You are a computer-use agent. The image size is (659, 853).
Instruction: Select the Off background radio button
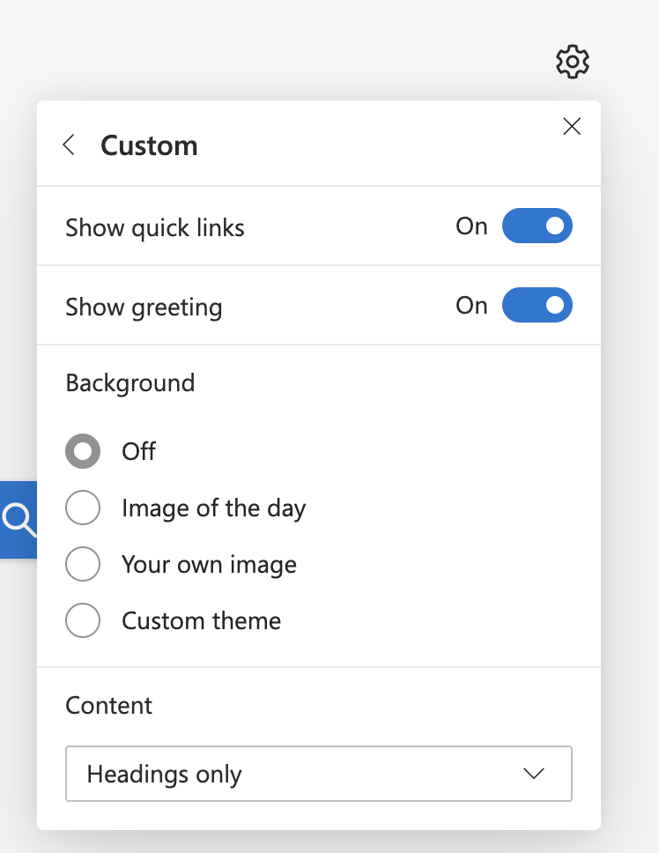tap(83, 451)
